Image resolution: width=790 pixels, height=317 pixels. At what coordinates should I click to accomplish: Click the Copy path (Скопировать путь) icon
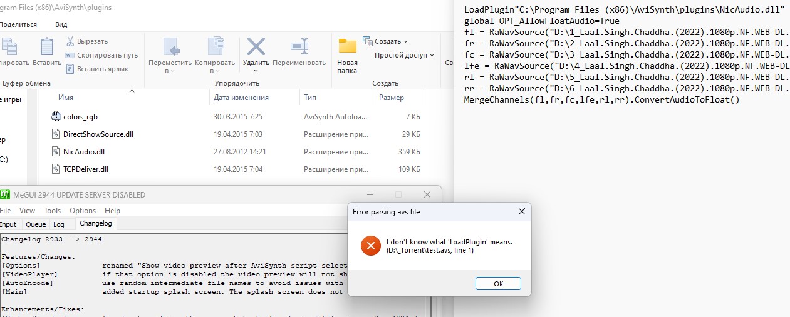70,55
